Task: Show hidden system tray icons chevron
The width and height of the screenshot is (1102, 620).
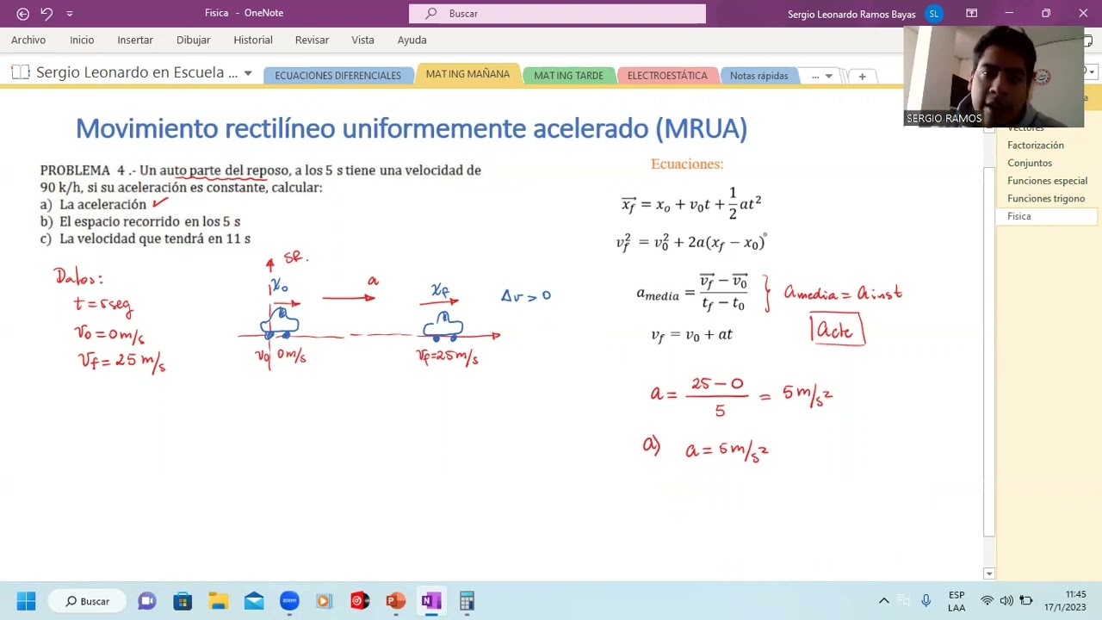Action: click(x=883, y=601)
